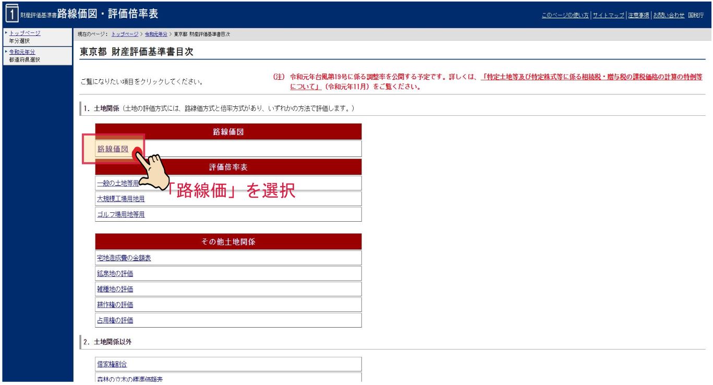Open the 占用権の評価 link
Screen dimensions: 713x385
point(115,319)
